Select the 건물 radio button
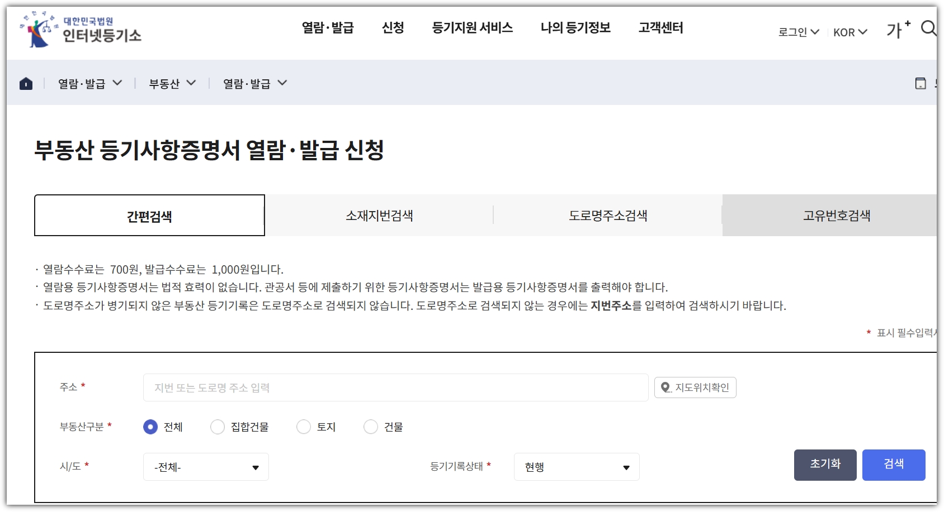944x512 pixels. 370,427
